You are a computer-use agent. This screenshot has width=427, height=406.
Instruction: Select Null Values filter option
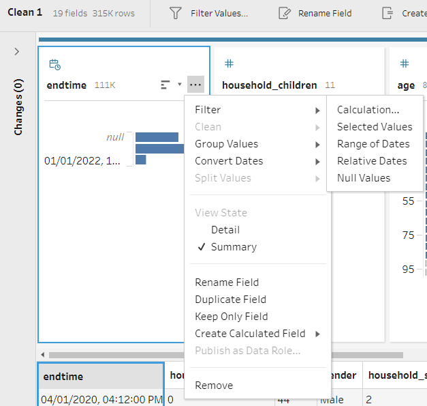364,178
